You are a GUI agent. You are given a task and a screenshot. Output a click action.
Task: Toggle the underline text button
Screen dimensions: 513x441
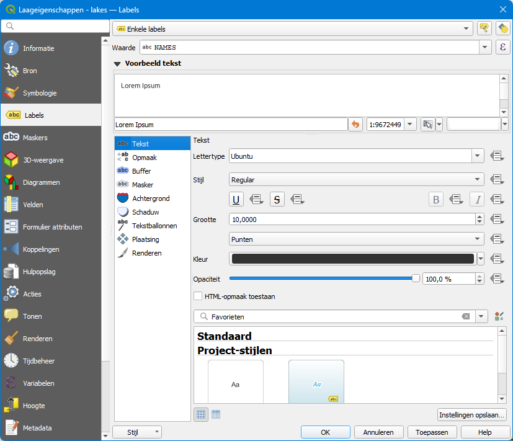click(236, 199)
